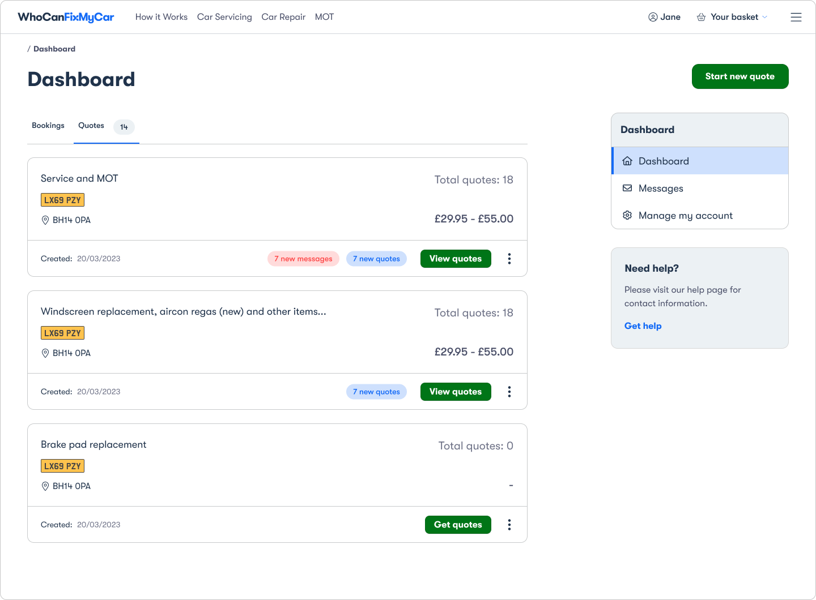Viewport: 816px width, 600px height.
Task: Open the 7 new messages badge
Action: (x=303, y=259)
